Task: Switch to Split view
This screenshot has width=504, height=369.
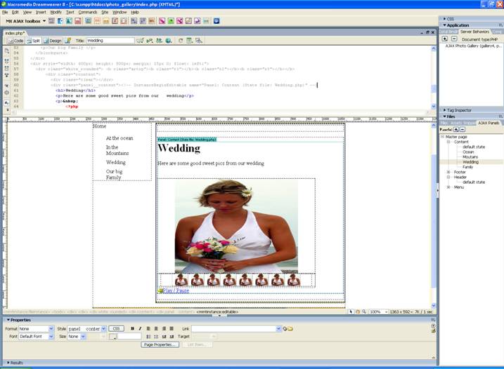Action: 34,41
